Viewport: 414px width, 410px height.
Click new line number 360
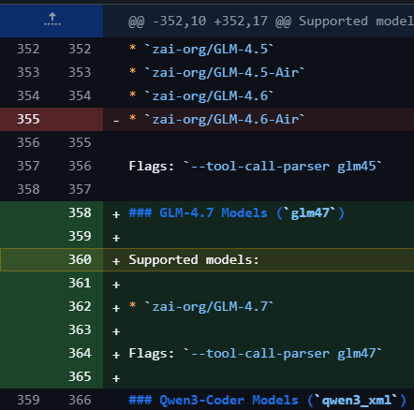80,259
